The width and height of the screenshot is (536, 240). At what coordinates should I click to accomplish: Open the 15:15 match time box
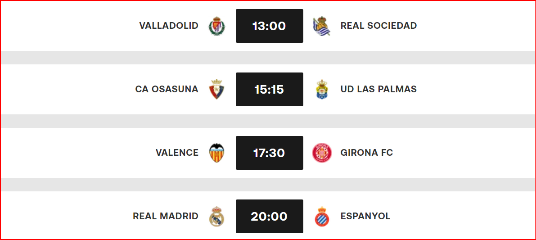[270, 89]
